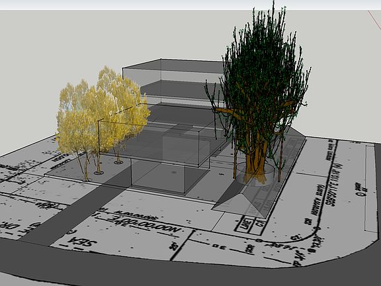Click the leftmost yellow tree's trunk base circle
This screenshot has height=286, width=381.
[87, 180]
